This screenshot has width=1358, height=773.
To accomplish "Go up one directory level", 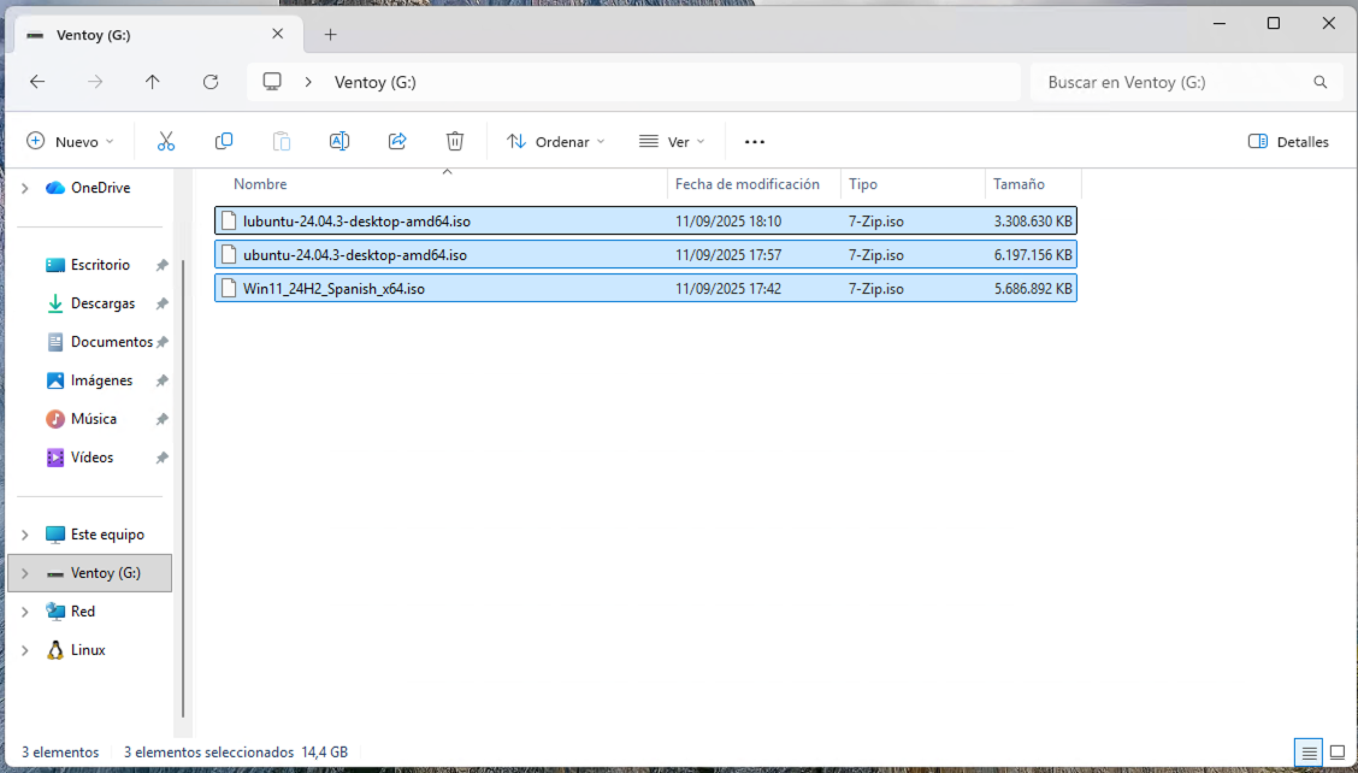I will (152, 82).
